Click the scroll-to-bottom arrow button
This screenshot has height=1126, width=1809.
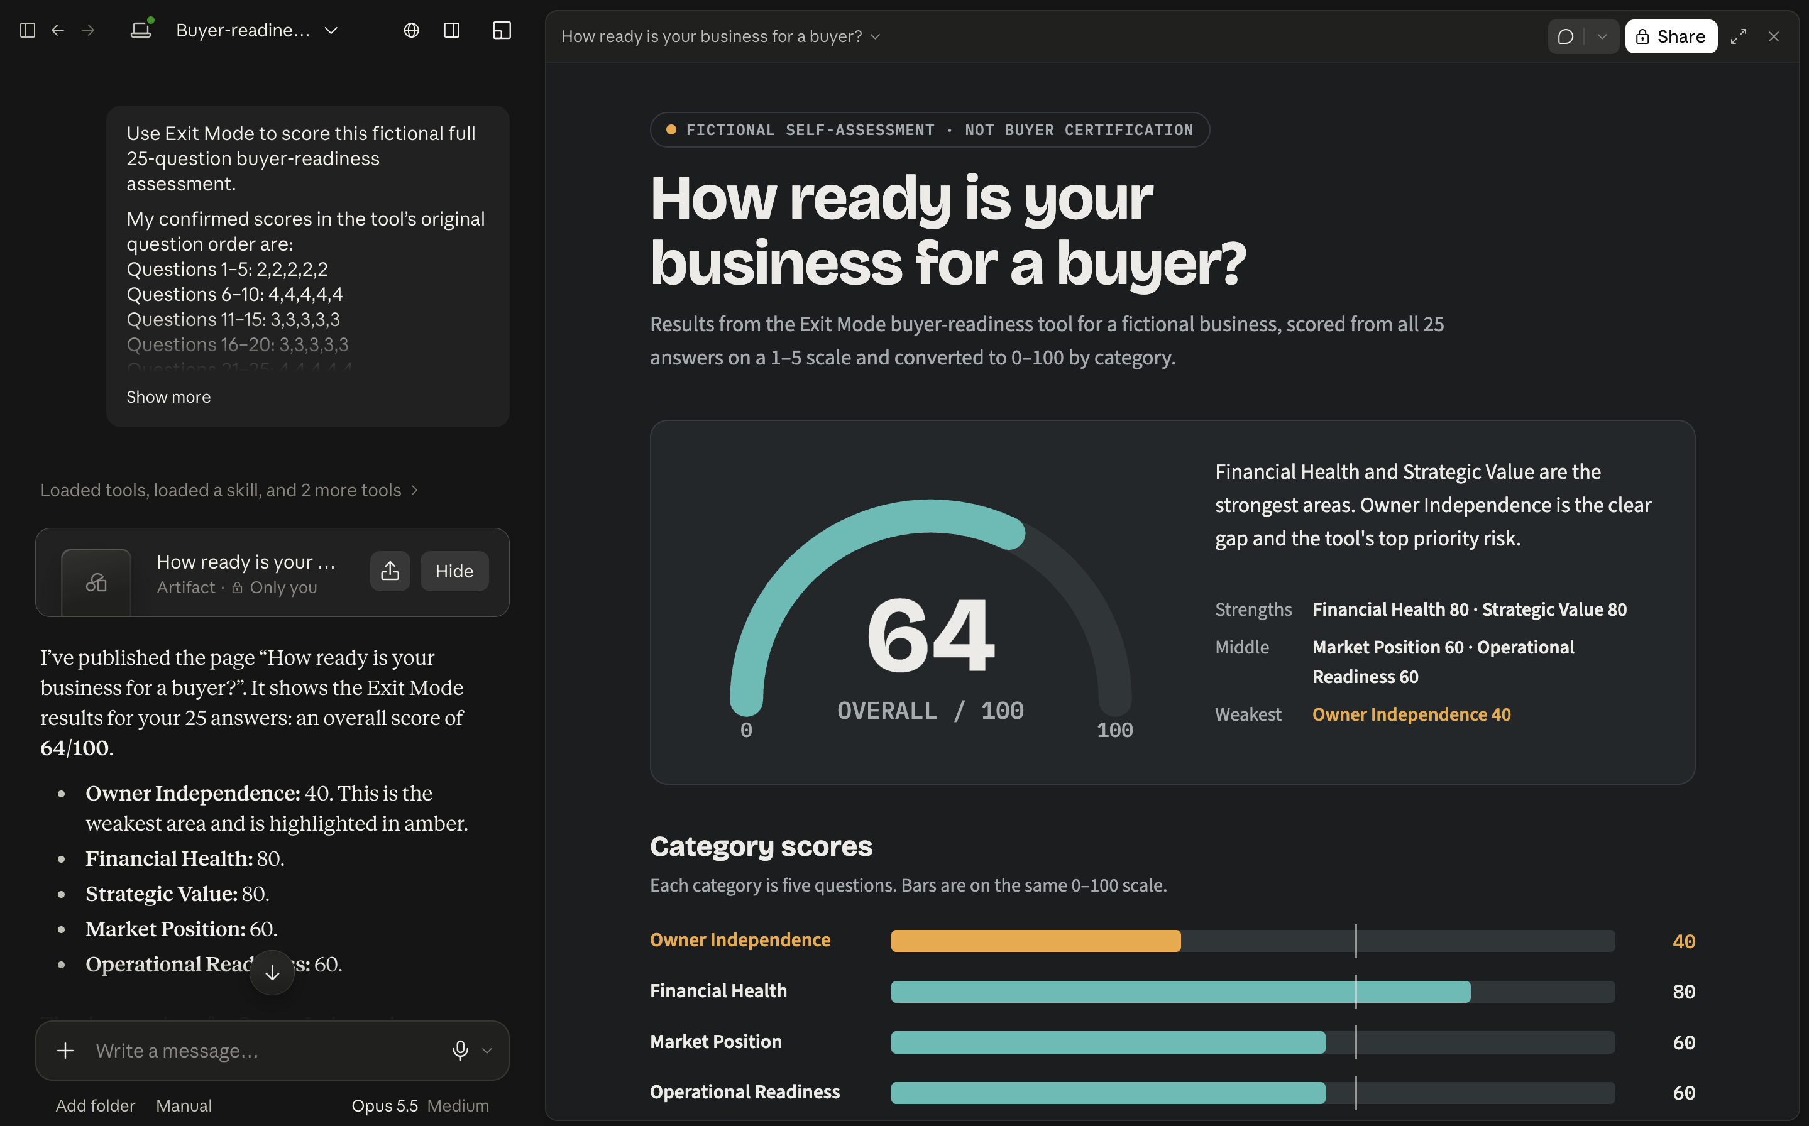click(272, 972)
